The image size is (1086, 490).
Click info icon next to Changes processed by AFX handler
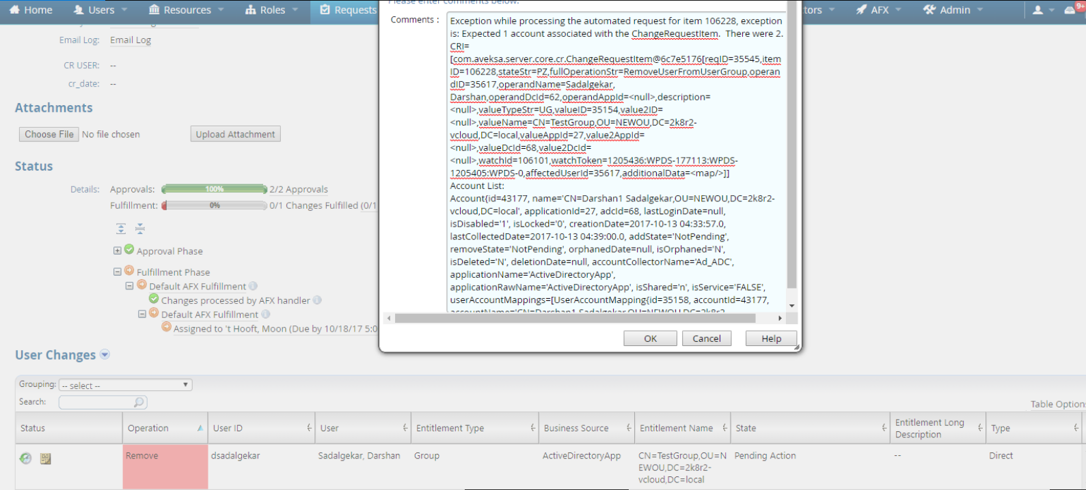(x=317, y=300)
